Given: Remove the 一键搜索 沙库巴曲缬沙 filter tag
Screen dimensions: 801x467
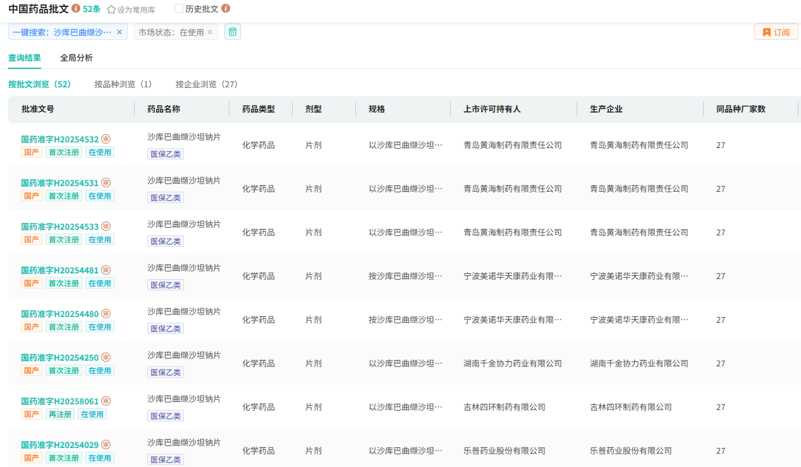Looking at the screenshot, I should 119,32.
